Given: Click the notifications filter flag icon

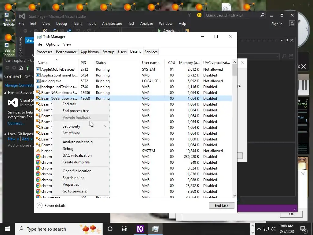Looking at the screenshot, I should [190, 15].
